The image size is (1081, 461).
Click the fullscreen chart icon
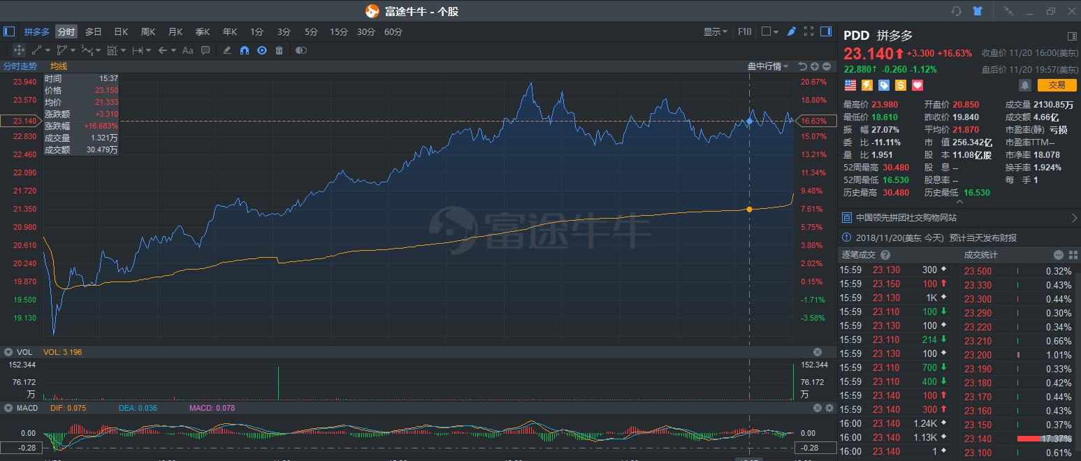(x=809, y=31)
